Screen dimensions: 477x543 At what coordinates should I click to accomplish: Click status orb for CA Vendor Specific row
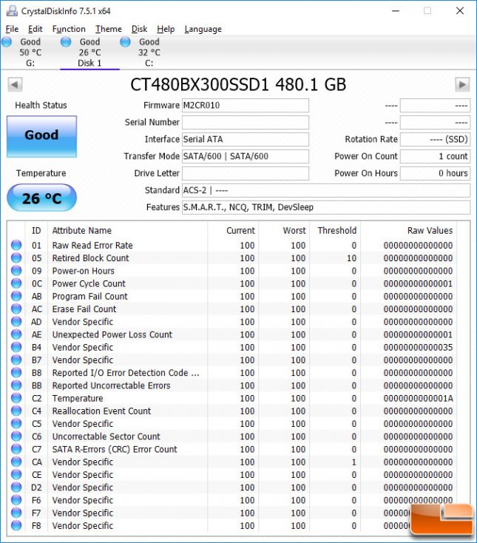16,462
